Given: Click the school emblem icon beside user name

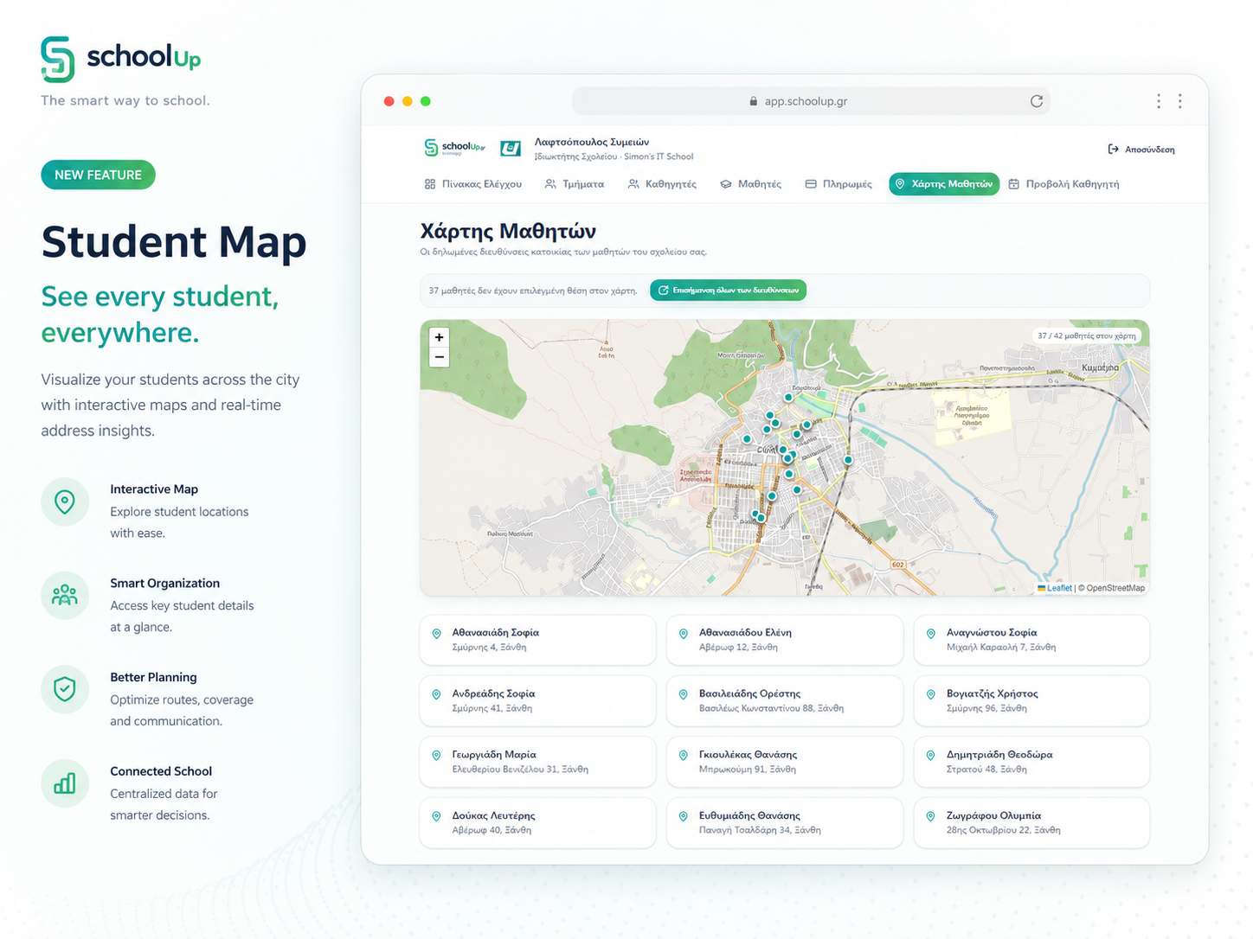Looking at the screenshot, I should (511, 149).
